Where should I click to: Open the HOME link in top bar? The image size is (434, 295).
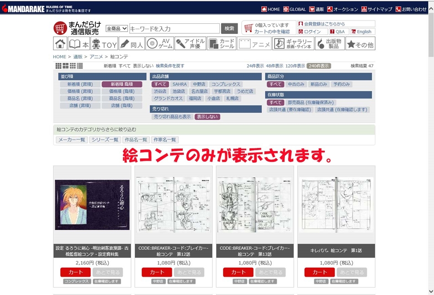[x=271, y=9]
